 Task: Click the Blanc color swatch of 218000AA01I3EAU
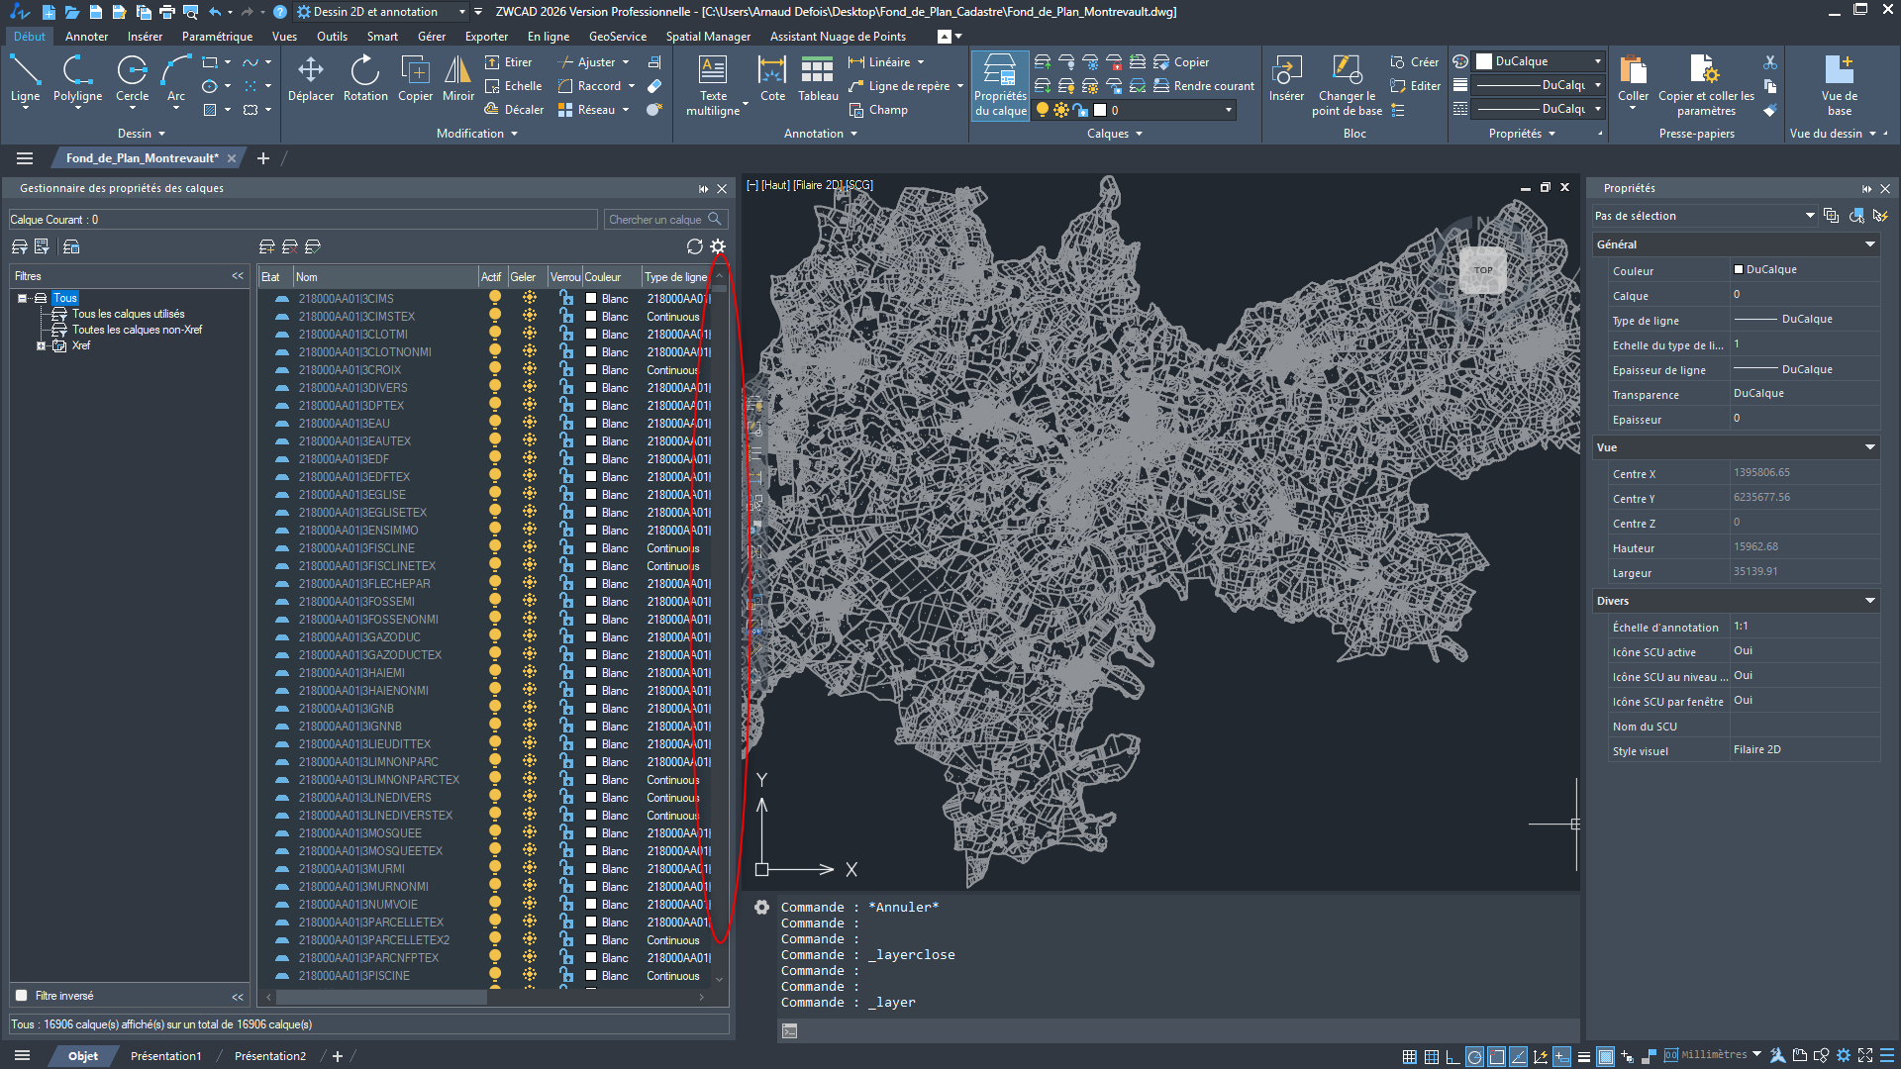[591, 424]
